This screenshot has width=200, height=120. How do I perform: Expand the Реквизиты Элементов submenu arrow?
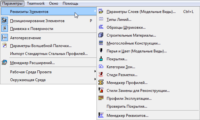(x=95, y=11)
